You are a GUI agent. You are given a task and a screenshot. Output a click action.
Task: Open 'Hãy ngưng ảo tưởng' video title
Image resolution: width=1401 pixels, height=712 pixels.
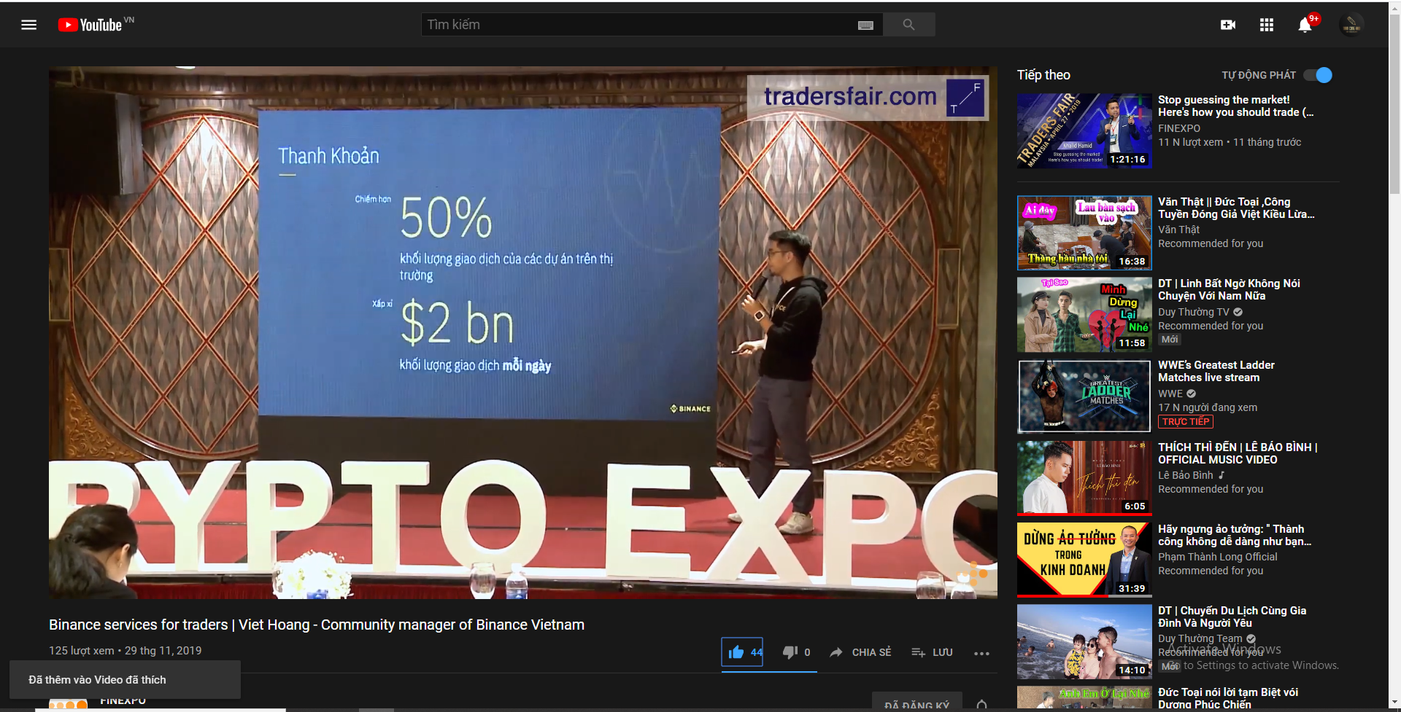pos(1235,535)
